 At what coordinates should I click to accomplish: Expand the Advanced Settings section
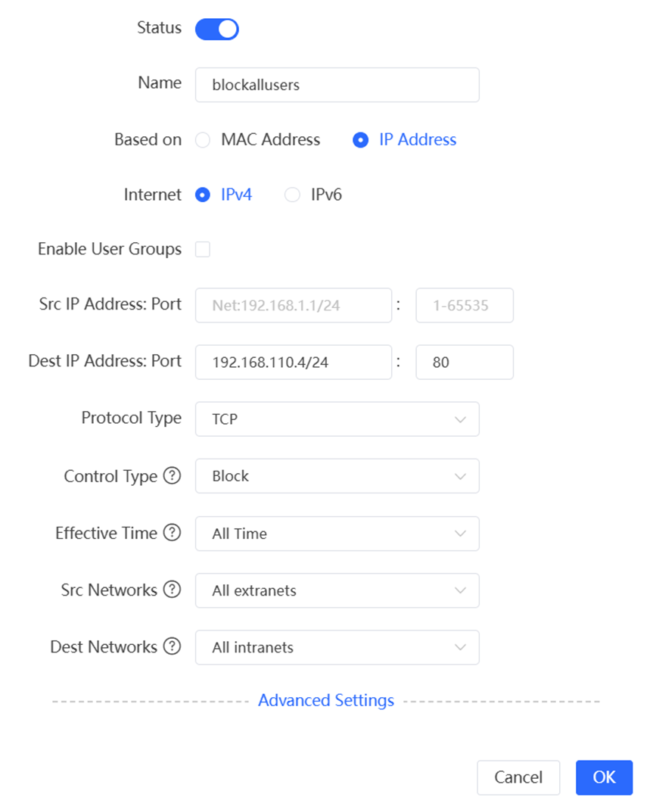[325, 700]
